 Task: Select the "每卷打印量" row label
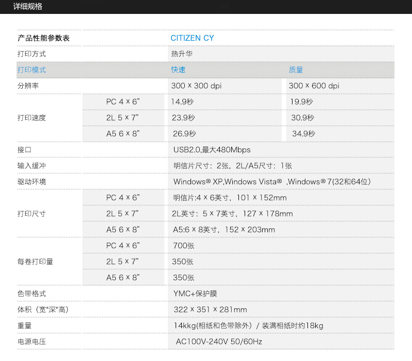pos(36,261)
